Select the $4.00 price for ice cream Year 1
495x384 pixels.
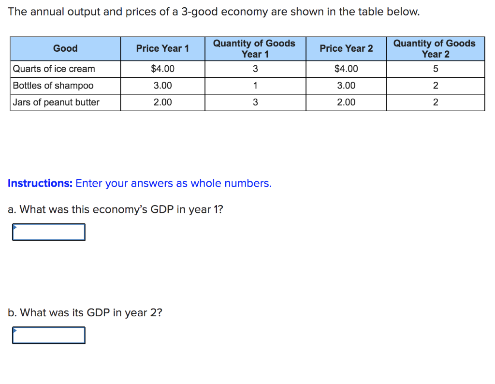point(162,69)
